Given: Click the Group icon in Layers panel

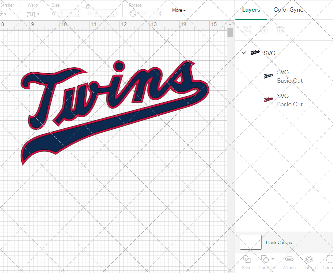Looking at the screenshot, I should point(247,30).
